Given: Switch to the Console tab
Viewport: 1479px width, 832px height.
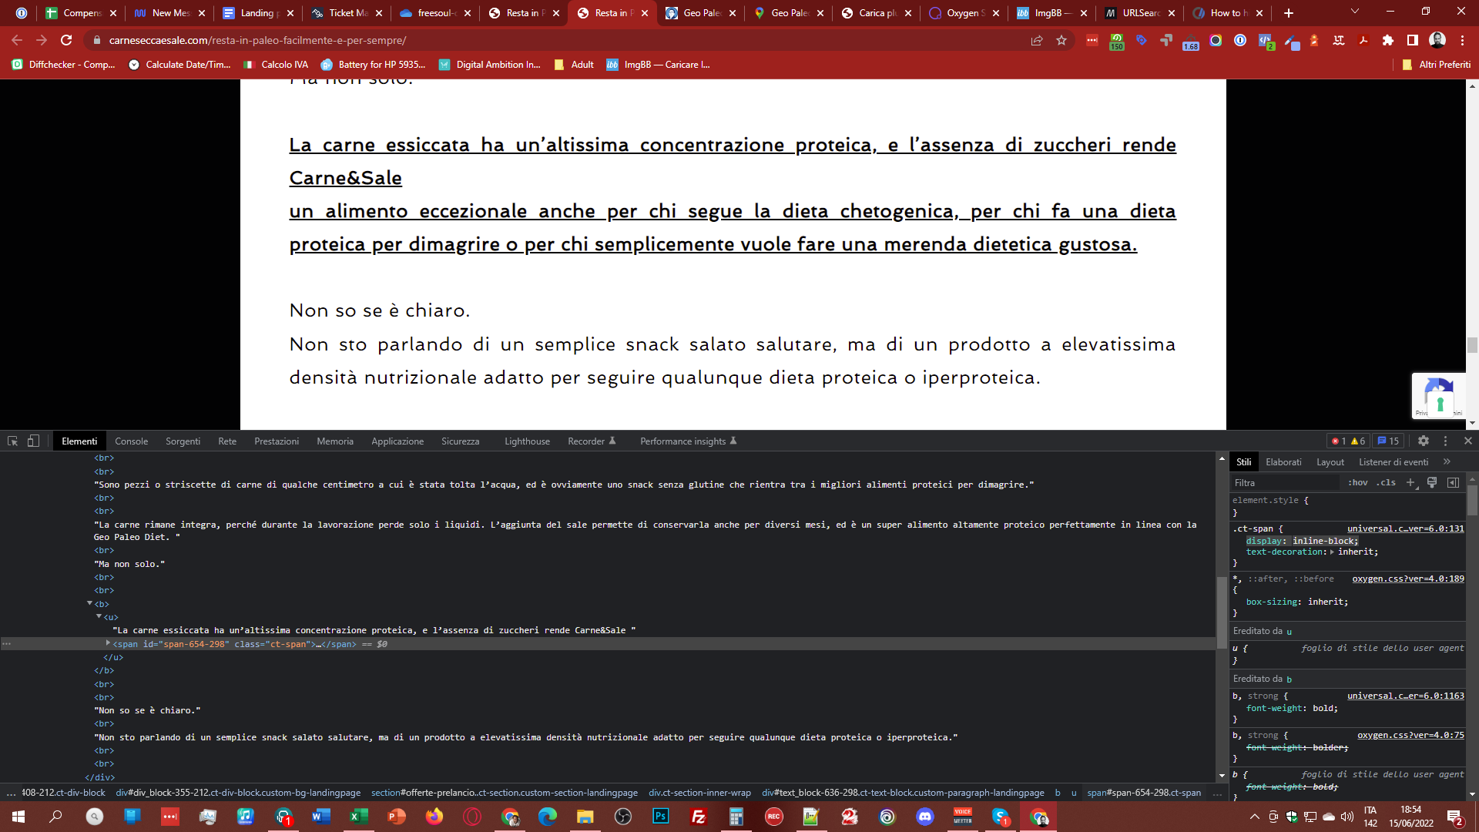Looking at the screenshot, I should click(x=131, y=441).
